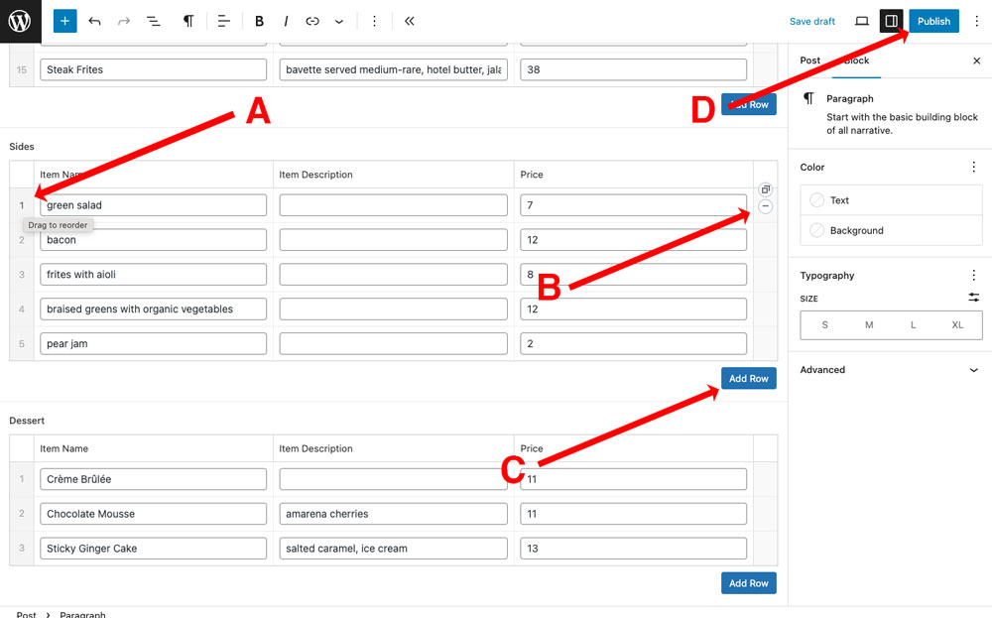992x618 pixels.
Task: Toggle bold formatting
Action: [x=259, y=21]
